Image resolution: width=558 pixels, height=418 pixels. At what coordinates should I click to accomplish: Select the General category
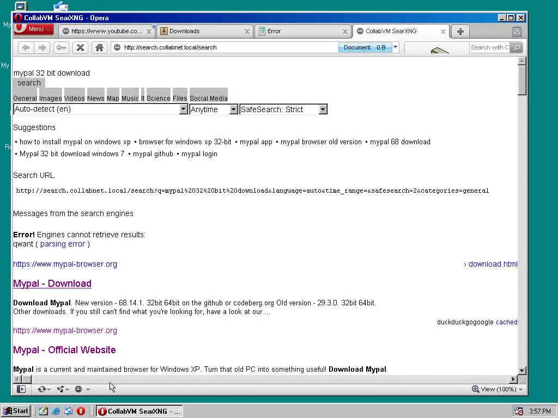coord(25,98)
